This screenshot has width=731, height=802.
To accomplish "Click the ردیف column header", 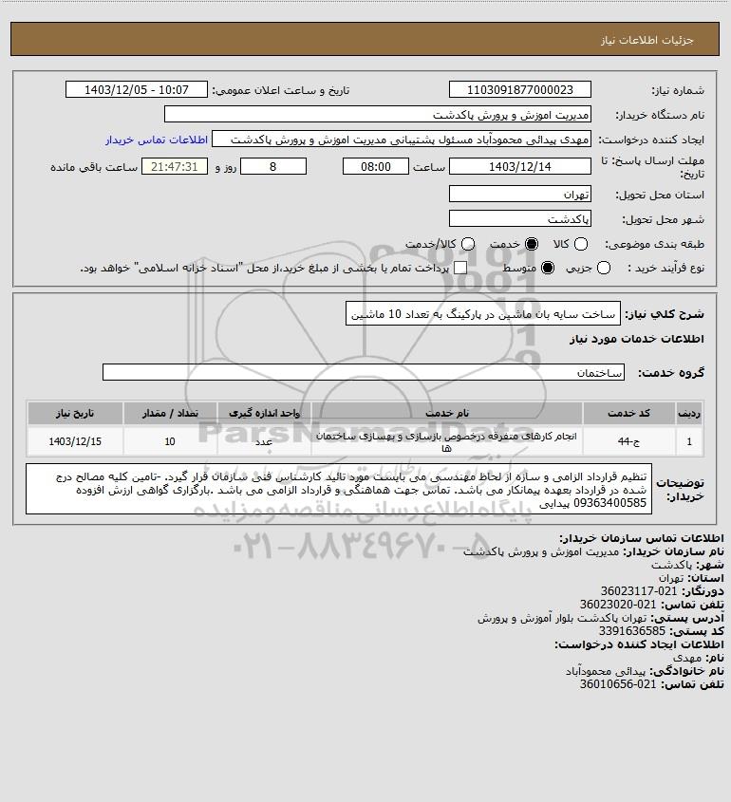I will pos(689,413).
